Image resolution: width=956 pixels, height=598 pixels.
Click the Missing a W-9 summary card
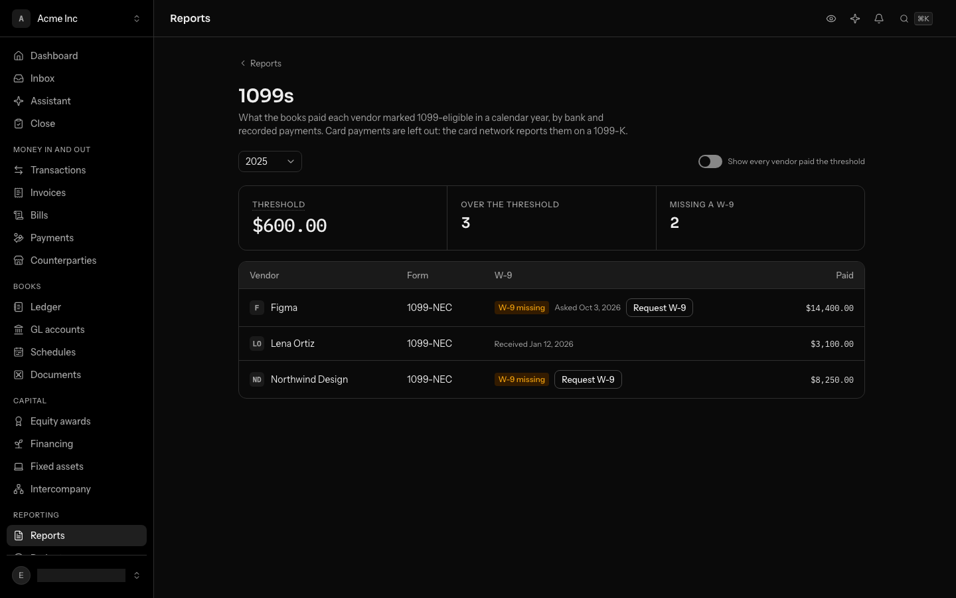coord(760,218)
